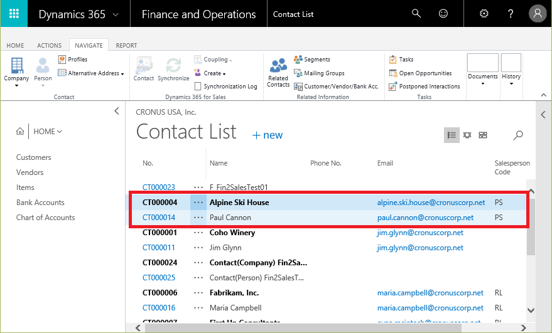
Task: Switch to list view layout icon
Action: click(452, 135)
